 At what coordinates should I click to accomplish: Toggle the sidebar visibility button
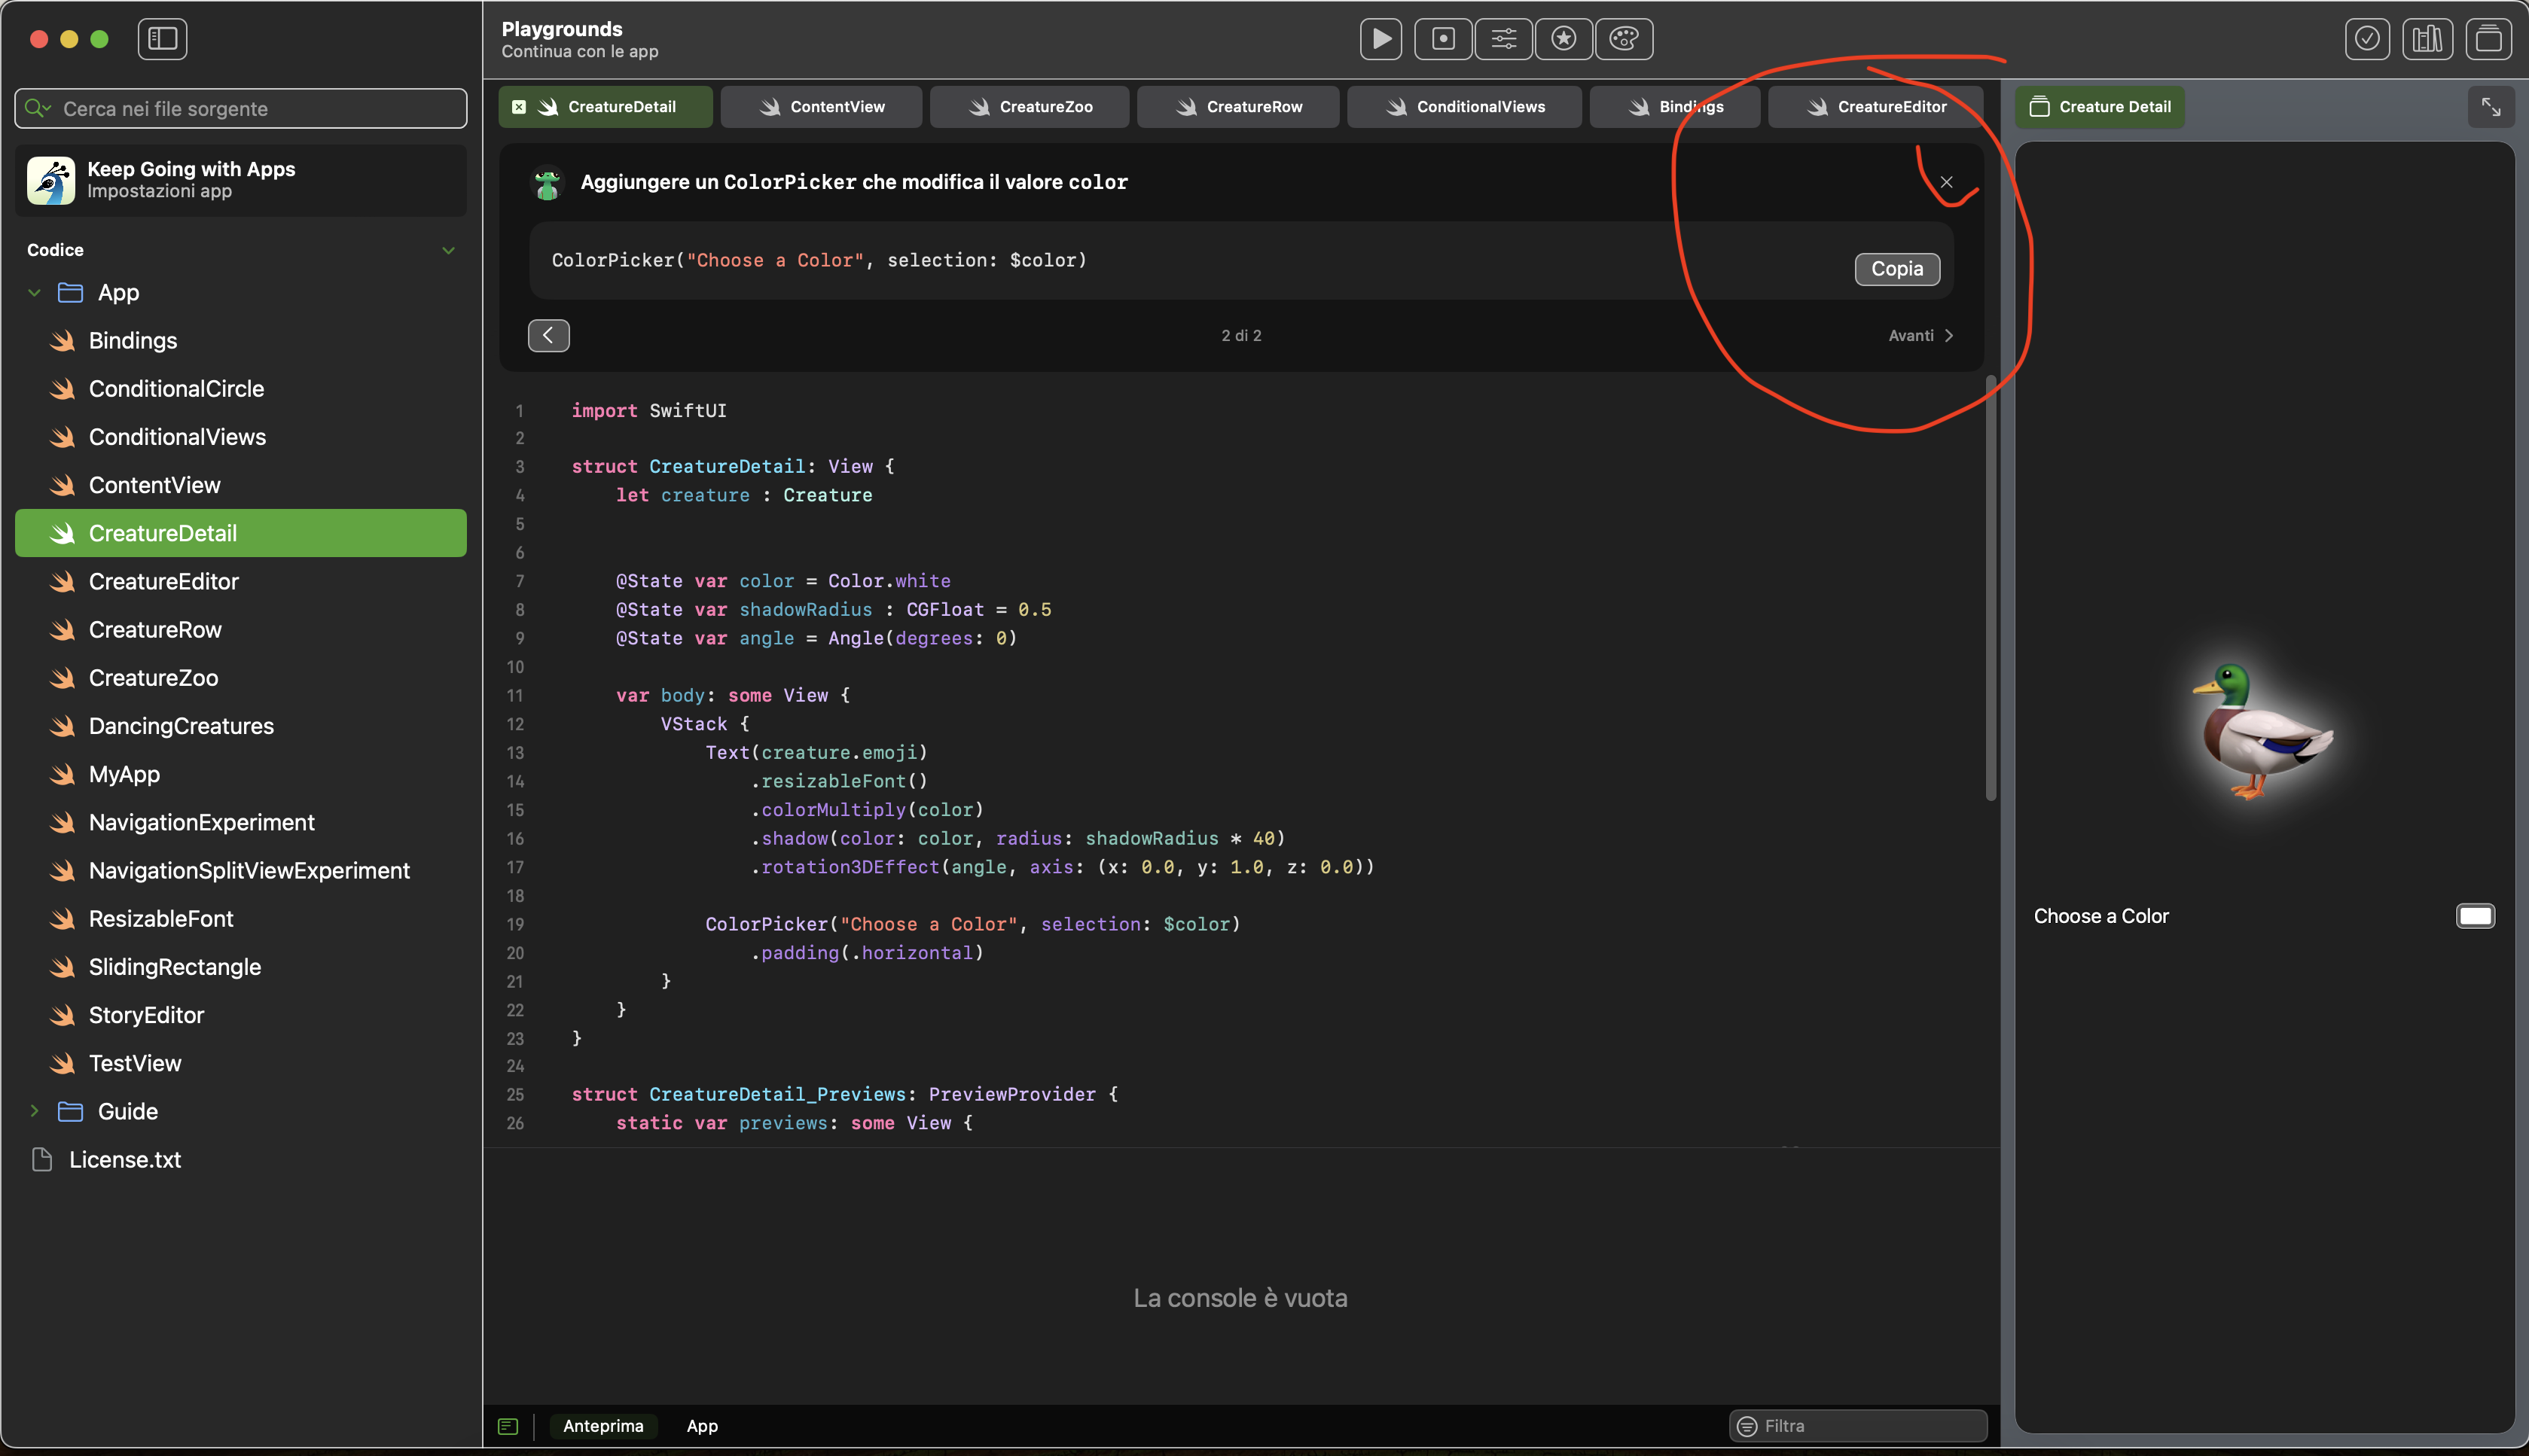pos(162,39)
